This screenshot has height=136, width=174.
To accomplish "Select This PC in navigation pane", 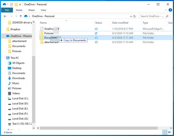I will point(12,58).
